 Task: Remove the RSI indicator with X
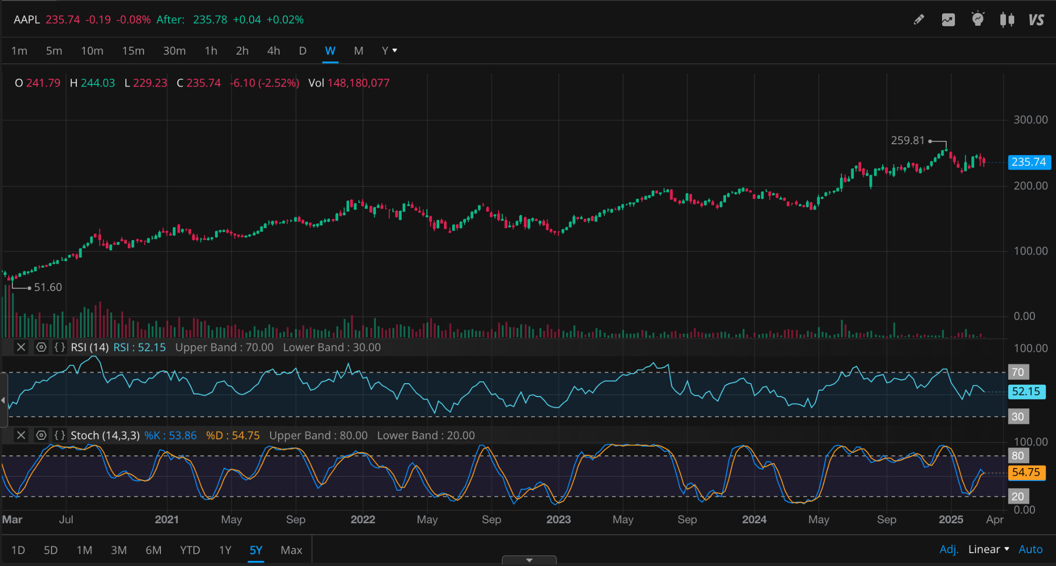point(21,348)
